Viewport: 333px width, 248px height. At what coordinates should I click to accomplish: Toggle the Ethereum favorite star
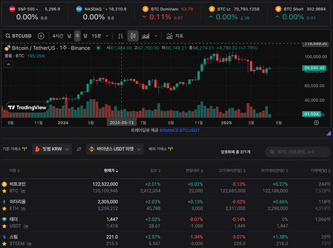(4, 209)
